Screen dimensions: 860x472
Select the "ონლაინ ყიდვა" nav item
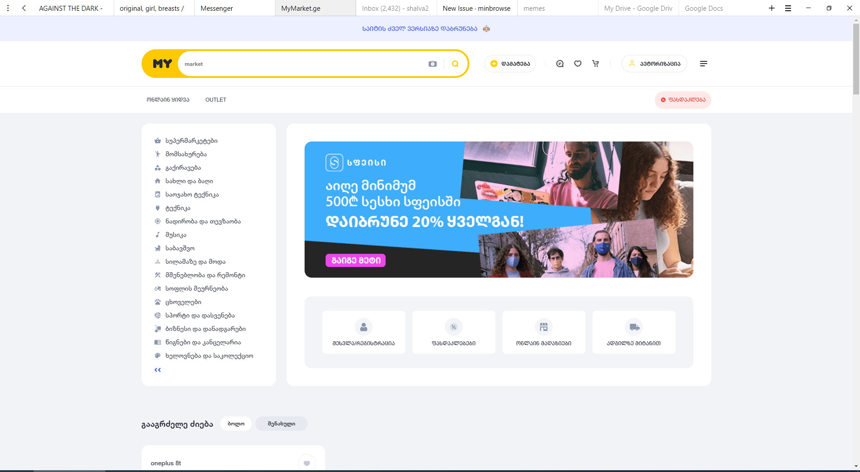(168, 99)
